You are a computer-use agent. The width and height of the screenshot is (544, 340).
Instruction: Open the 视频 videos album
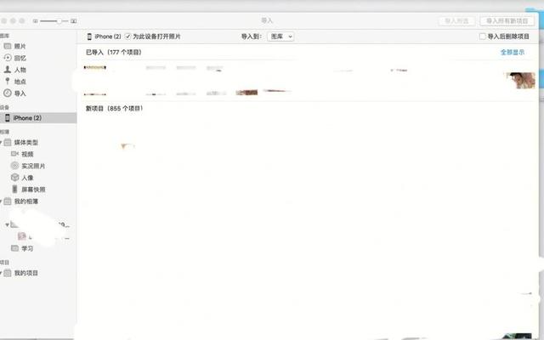coord(27,154)
